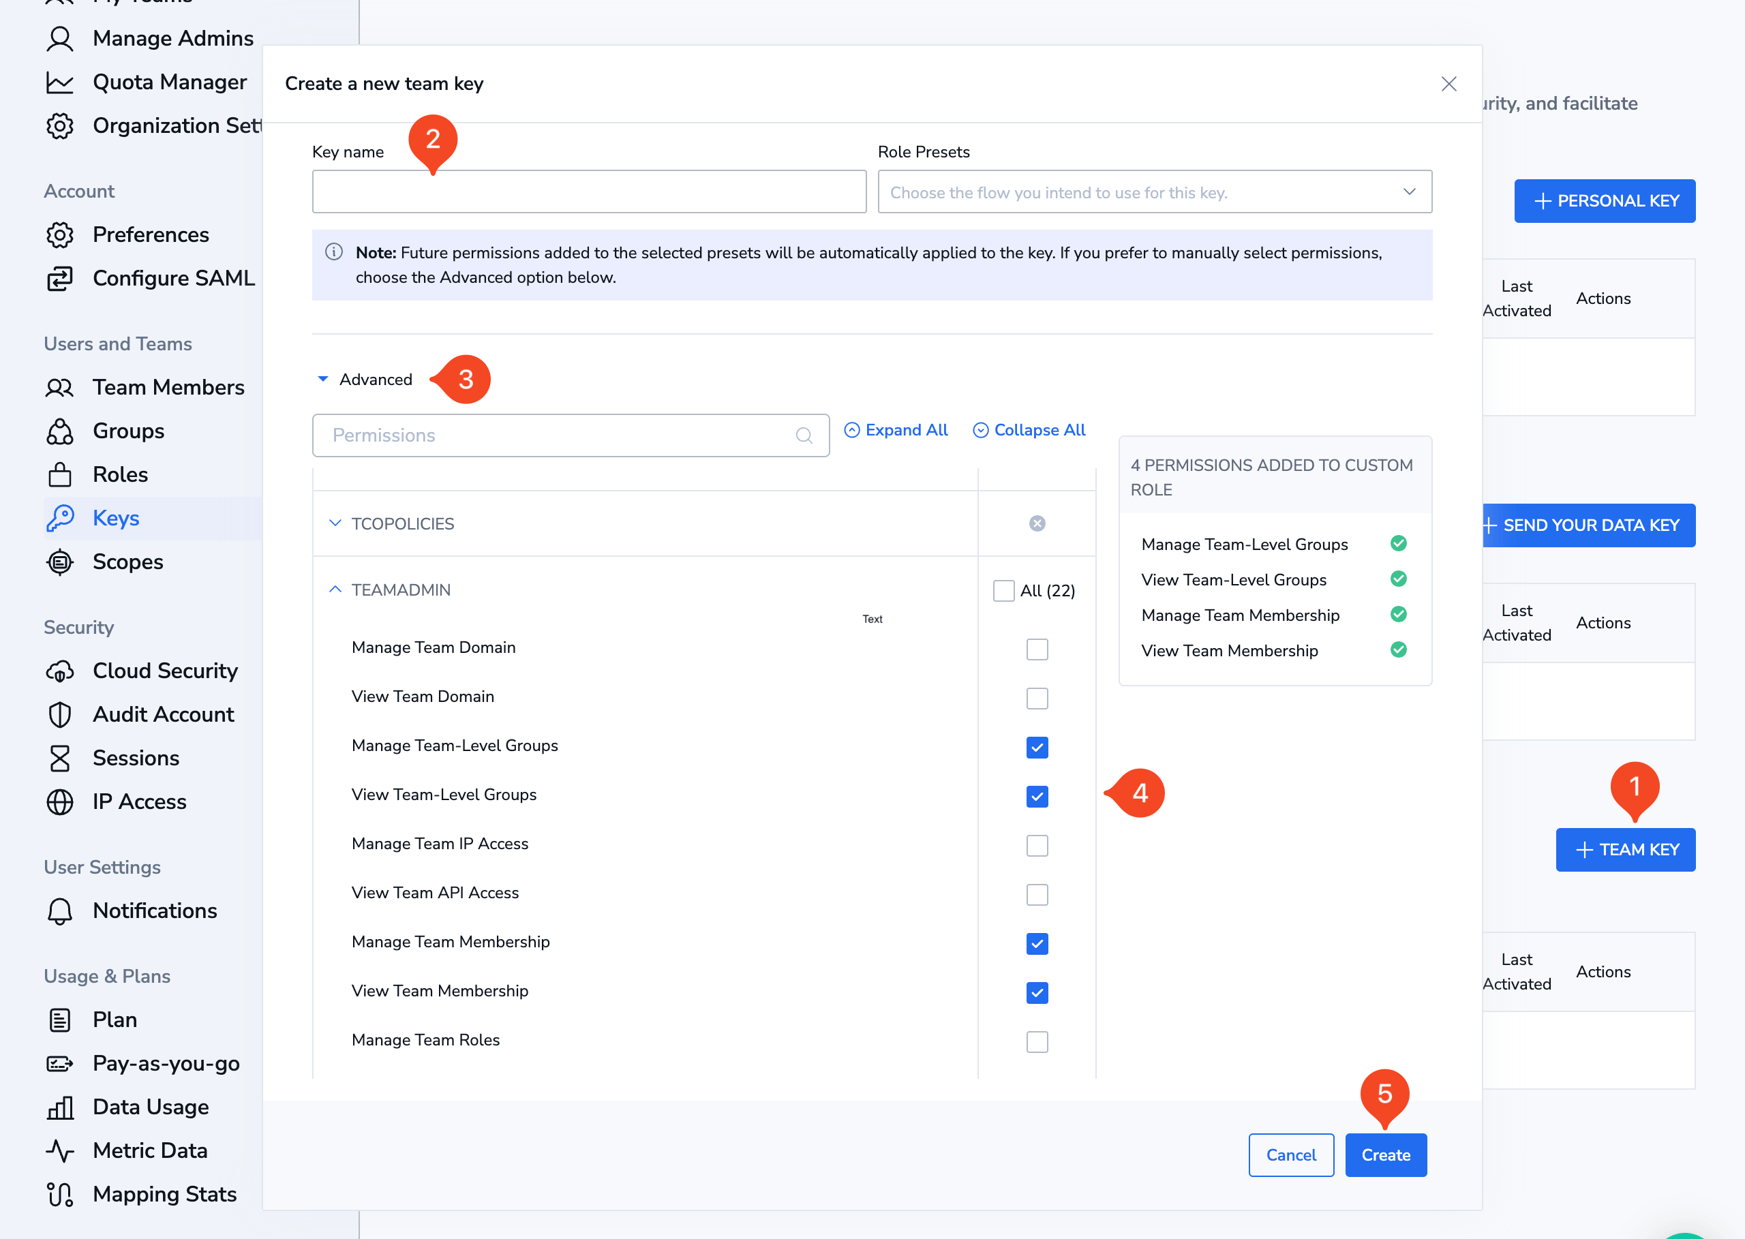Click the Quota Manager chart icon
This screenshot has width=1745, height=1239.
point(59,82)
